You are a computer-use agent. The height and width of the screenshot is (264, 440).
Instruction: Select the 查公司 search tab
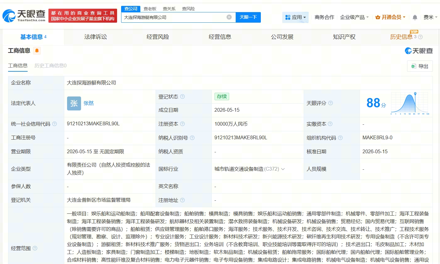(x=131, y=9)
